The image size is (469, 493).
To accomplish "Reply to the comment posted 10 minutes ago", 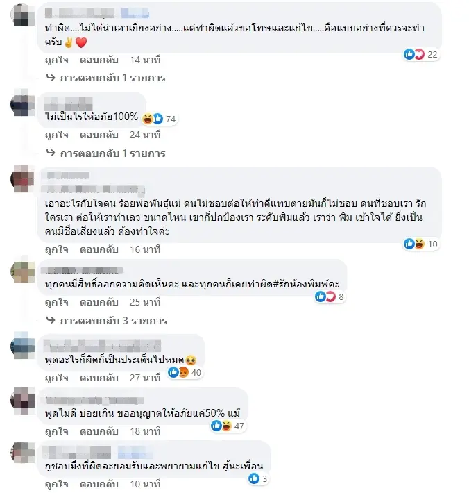I will click(99, 484).
